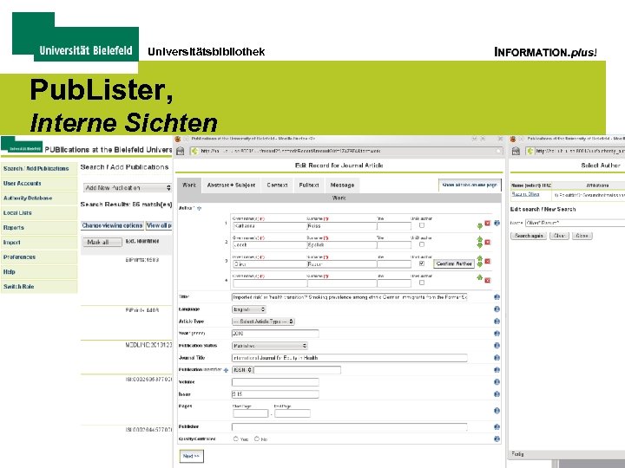625x468 pixels.
Task: Open help icon for Issue field
Action: (x=497, y=394)
